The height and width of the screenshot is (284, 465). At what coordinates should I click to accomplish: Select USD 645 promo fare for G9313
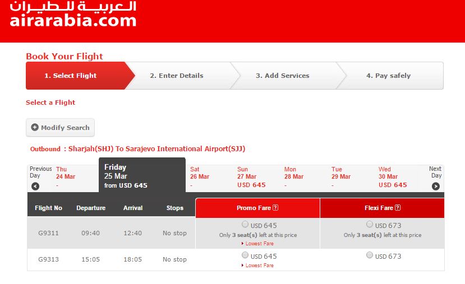coord(245,255)
